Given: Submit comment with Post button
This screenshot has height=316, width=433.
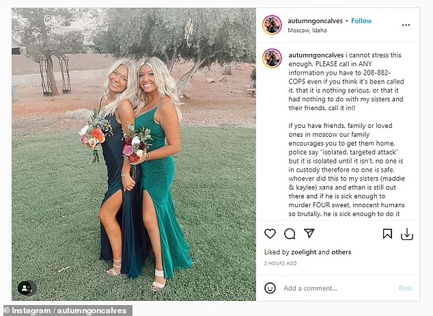Looking at the screenshot, I should [405, 289].
